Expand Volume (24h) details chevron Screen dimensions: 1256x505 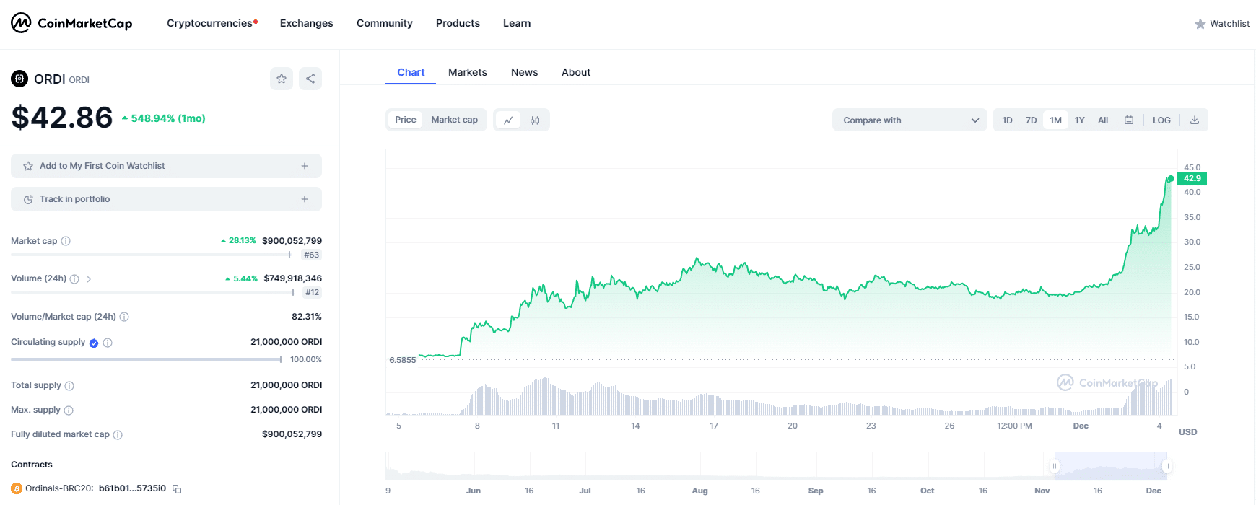[x=89, y=279]
